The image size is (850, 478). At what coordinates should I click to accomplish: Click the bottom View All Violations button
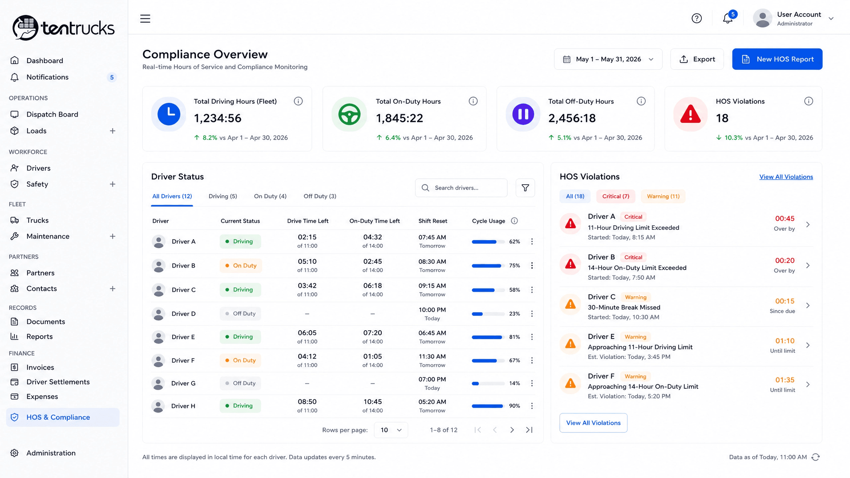tap(594, 423)
